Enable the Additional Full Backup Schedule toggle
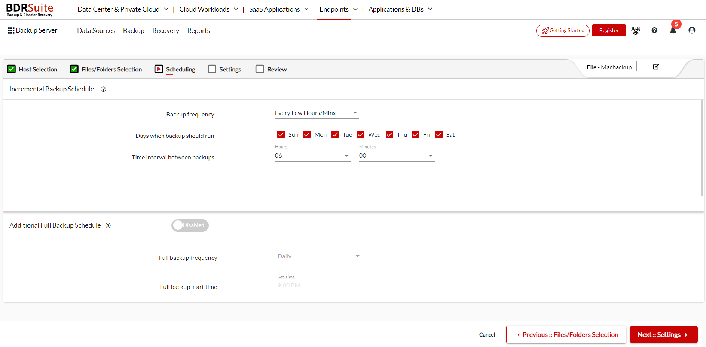 pos(190,225)
